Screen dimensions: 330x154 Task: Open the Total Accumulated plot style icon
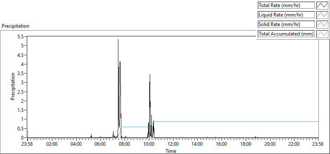(x=322, y=34)
